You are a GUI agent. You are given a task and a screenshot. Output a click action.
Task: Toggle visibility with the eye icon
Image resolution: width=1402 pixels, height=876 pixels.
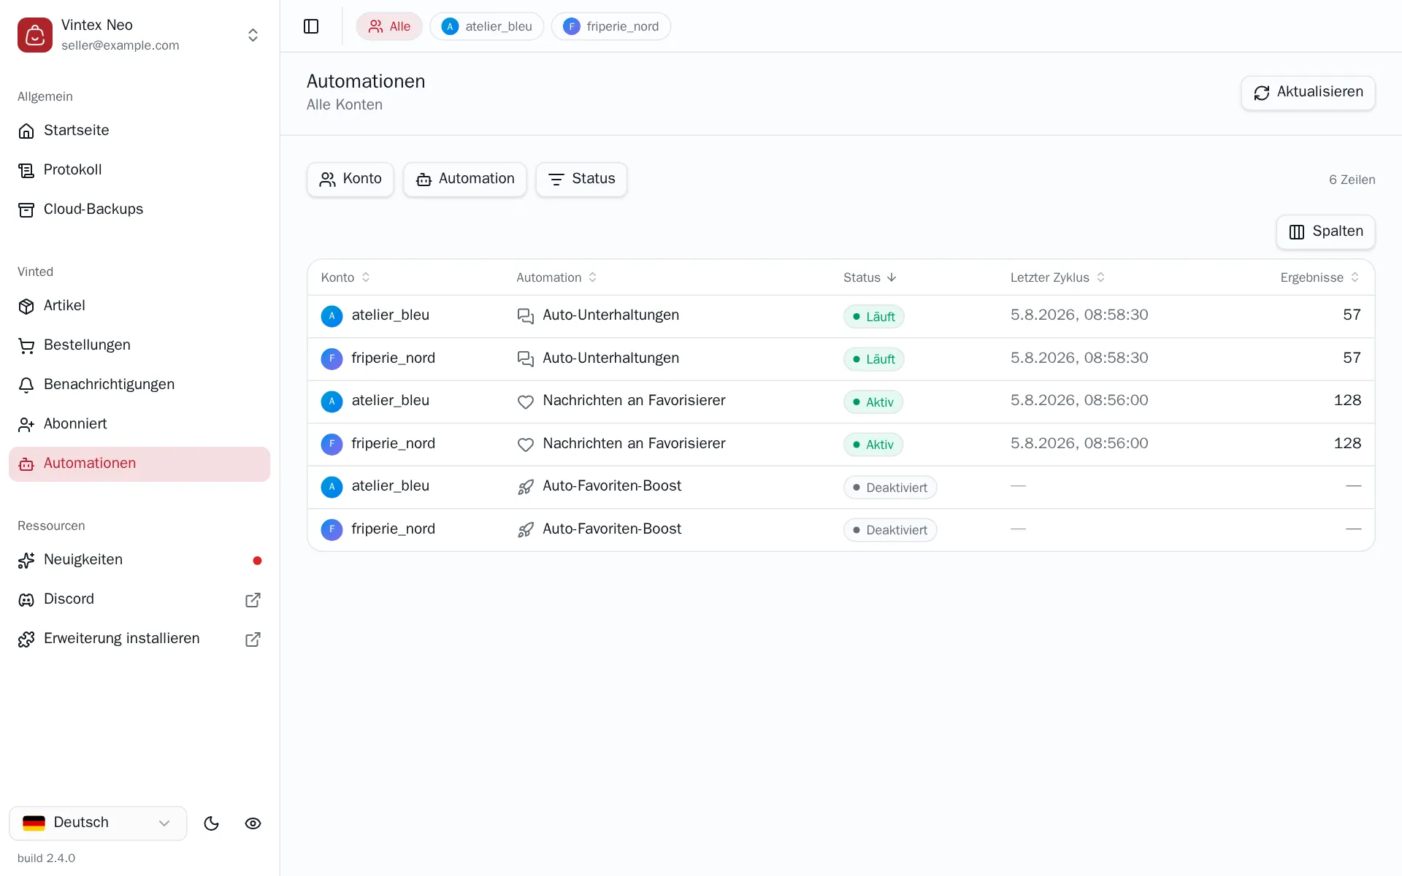253,823
